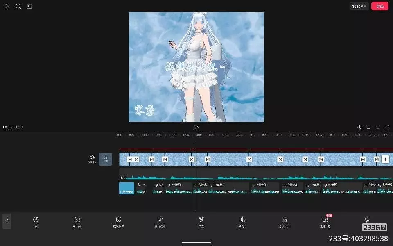Open the voice clone tool with red badge
Image resolution: width=393 pixels, height=246 pixels.
[x=325, y=222]
